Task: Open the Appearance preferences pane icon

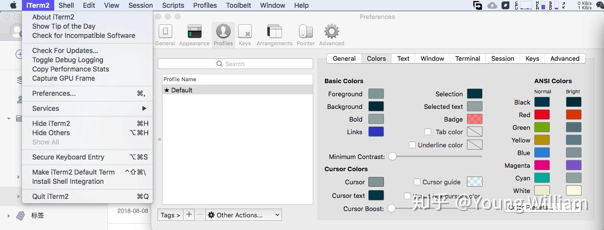Action: (194, 35)
